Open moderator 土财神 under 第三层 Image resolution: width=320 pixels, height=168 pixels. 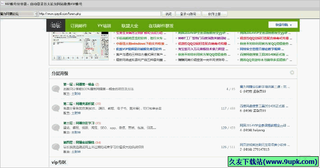point(76,132)
